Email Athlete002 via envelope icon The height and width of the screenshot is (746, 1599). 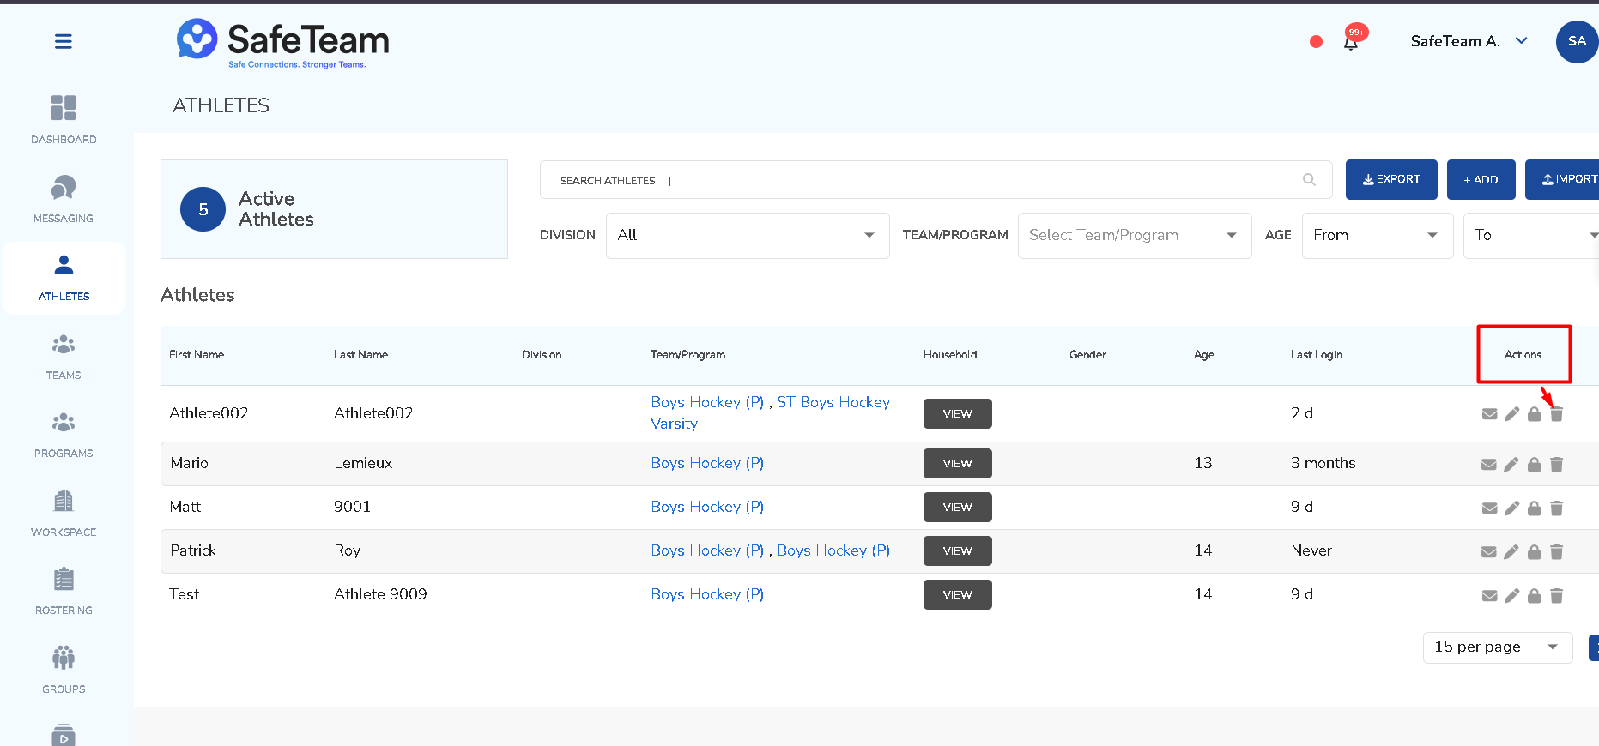tap(1489, 414)
